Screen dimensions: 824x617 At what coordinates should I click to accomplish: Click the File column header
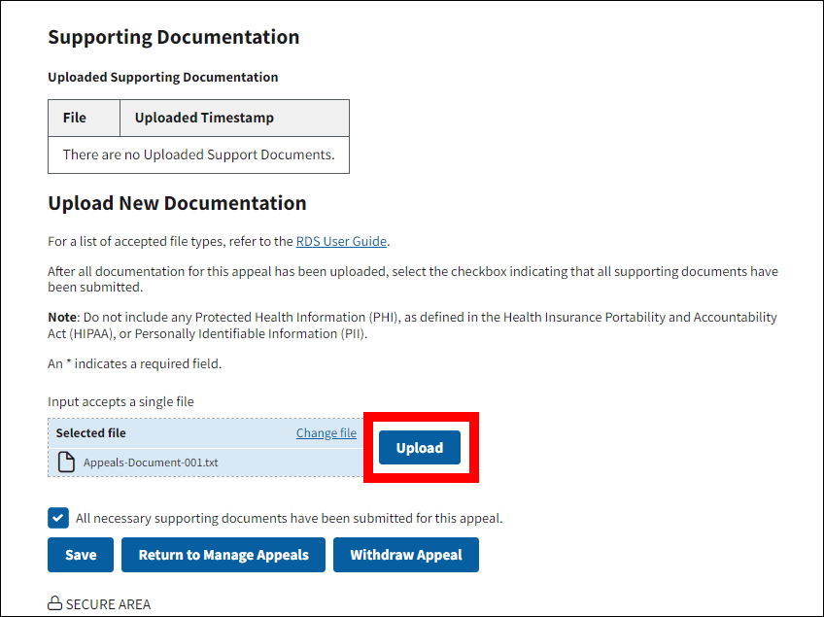75,118
